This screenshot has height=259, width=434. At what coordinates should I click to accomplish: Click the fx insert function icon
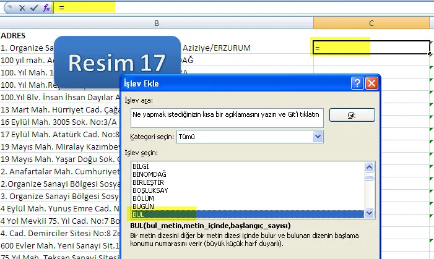point(46,8)
